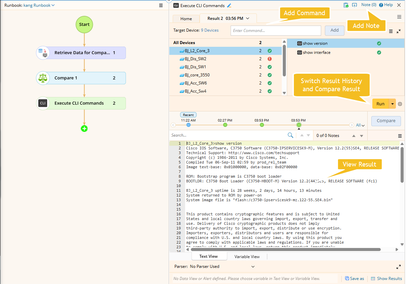
Task: Open the runbook hamburger menu
Action: [161, 5]
